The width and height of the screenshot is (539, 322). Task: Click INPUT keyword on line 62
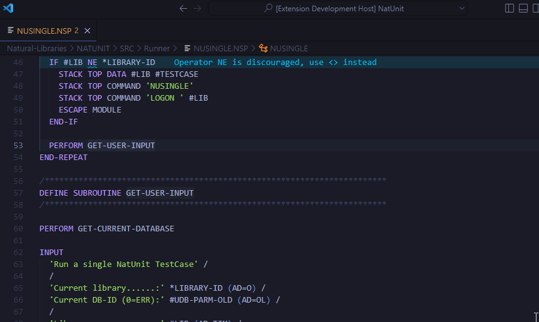pos(51,253)
